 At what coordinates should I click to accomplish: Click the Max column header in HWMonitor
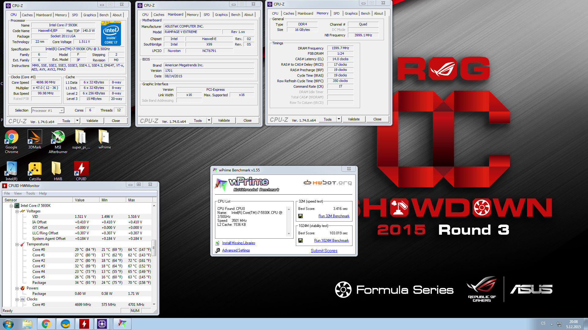click(x=139, y=200)
